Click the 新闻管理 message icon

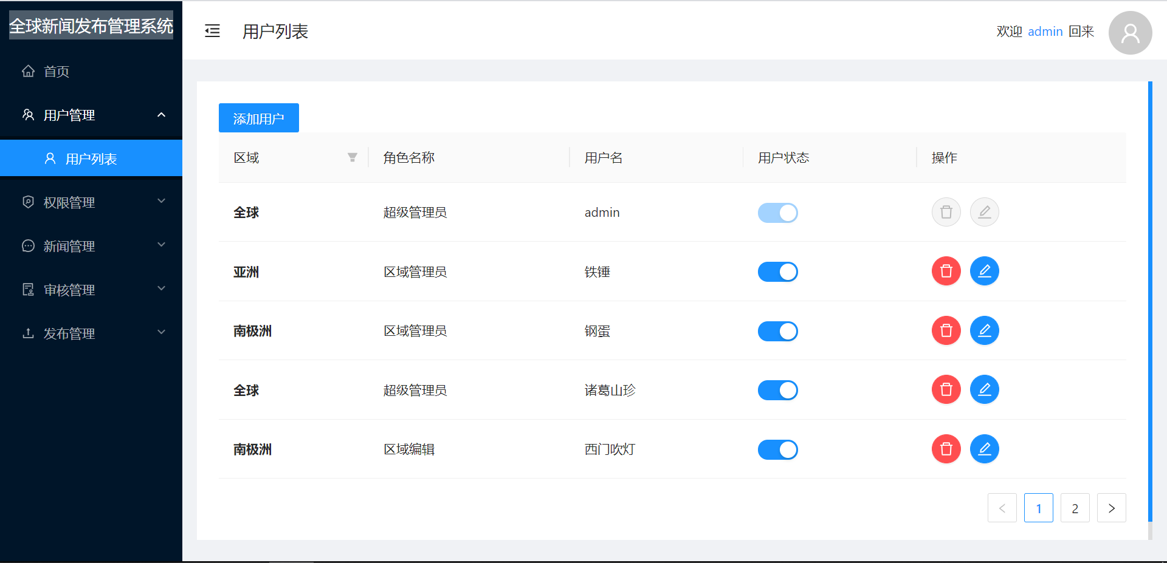point(28,246)
